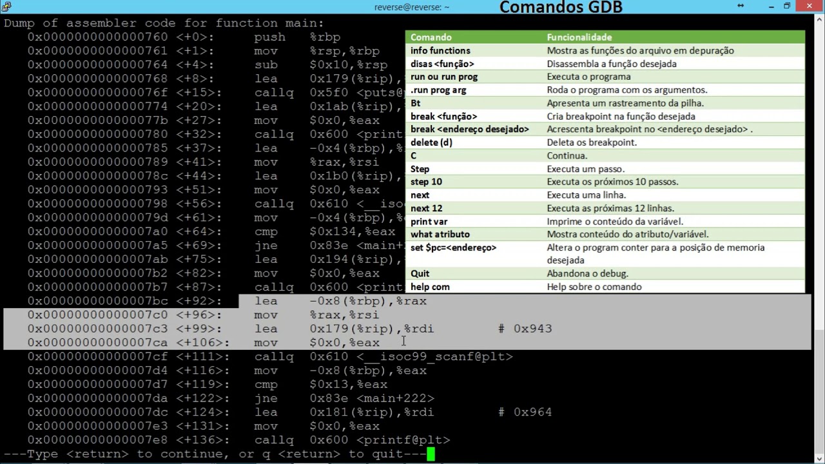Click 'callq 0x600 <printf@plt>' at <+136>
825x464 pixels.
pos(352,440)
